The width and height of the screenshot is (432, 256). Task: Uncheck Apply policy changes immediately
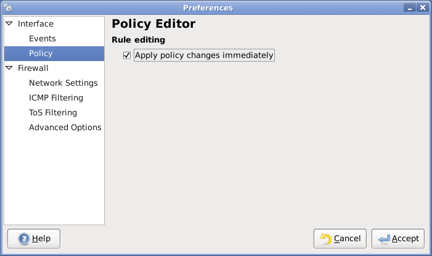click(127, 56)
